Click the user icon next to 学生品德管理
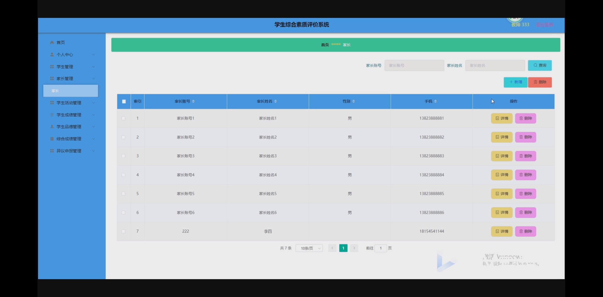This screenshot has height=297, width=603. click(x=52, y=127)
